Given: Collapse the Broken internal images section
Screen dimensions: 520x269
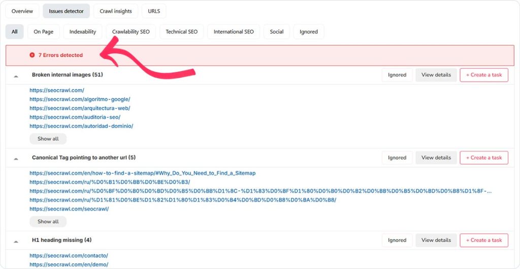Looking at the screenshot, I should tap(16, 76).
